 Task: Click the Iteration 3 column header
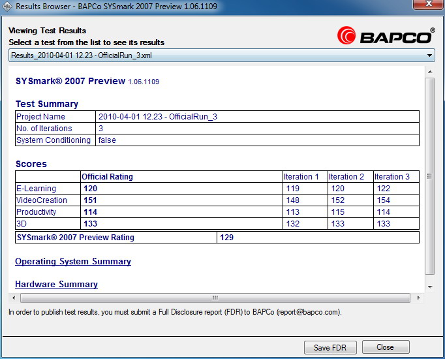[392, 177]
